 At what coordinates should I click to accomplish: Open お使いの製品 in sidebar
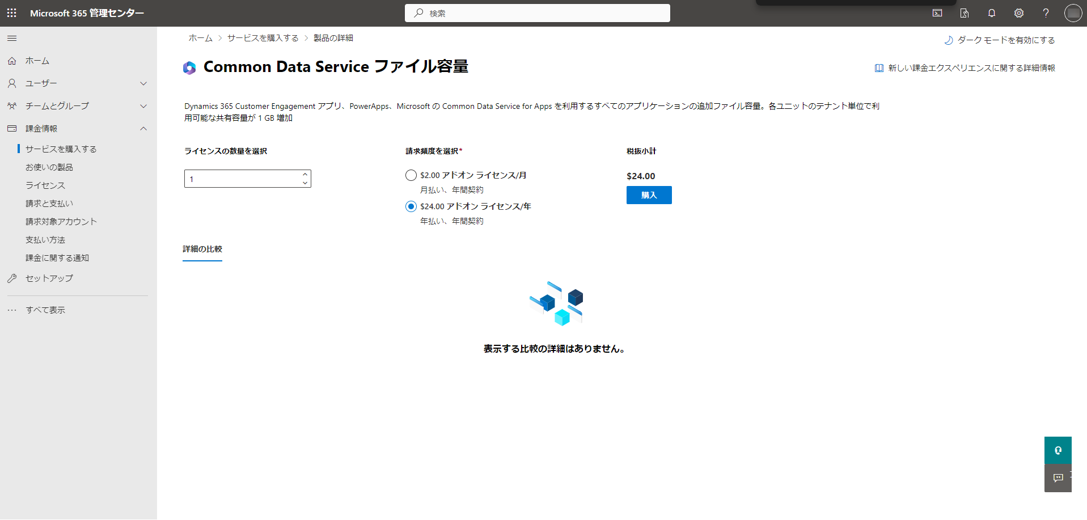(x=49, y=167)
